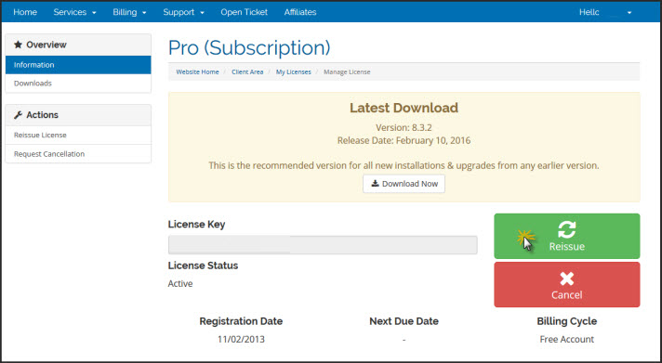Open the Home menu item
Screen dimensions: 662x363
pos(25,12)
